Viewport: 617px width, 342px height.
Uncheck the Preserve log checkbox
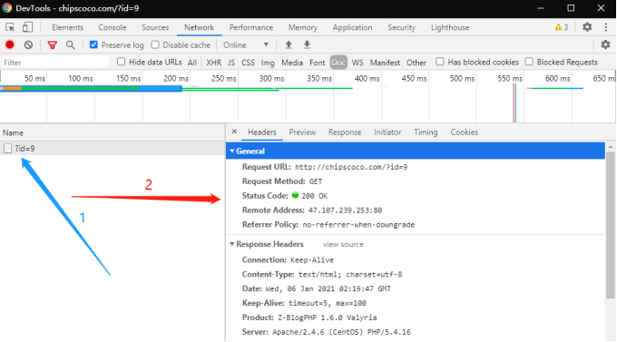pos(93,44)
